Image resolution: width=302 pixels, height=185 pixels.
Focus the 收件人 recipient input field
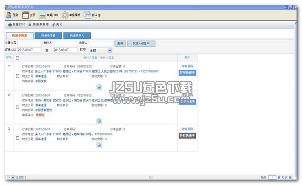pyautogui.click(x=101, y=43)
